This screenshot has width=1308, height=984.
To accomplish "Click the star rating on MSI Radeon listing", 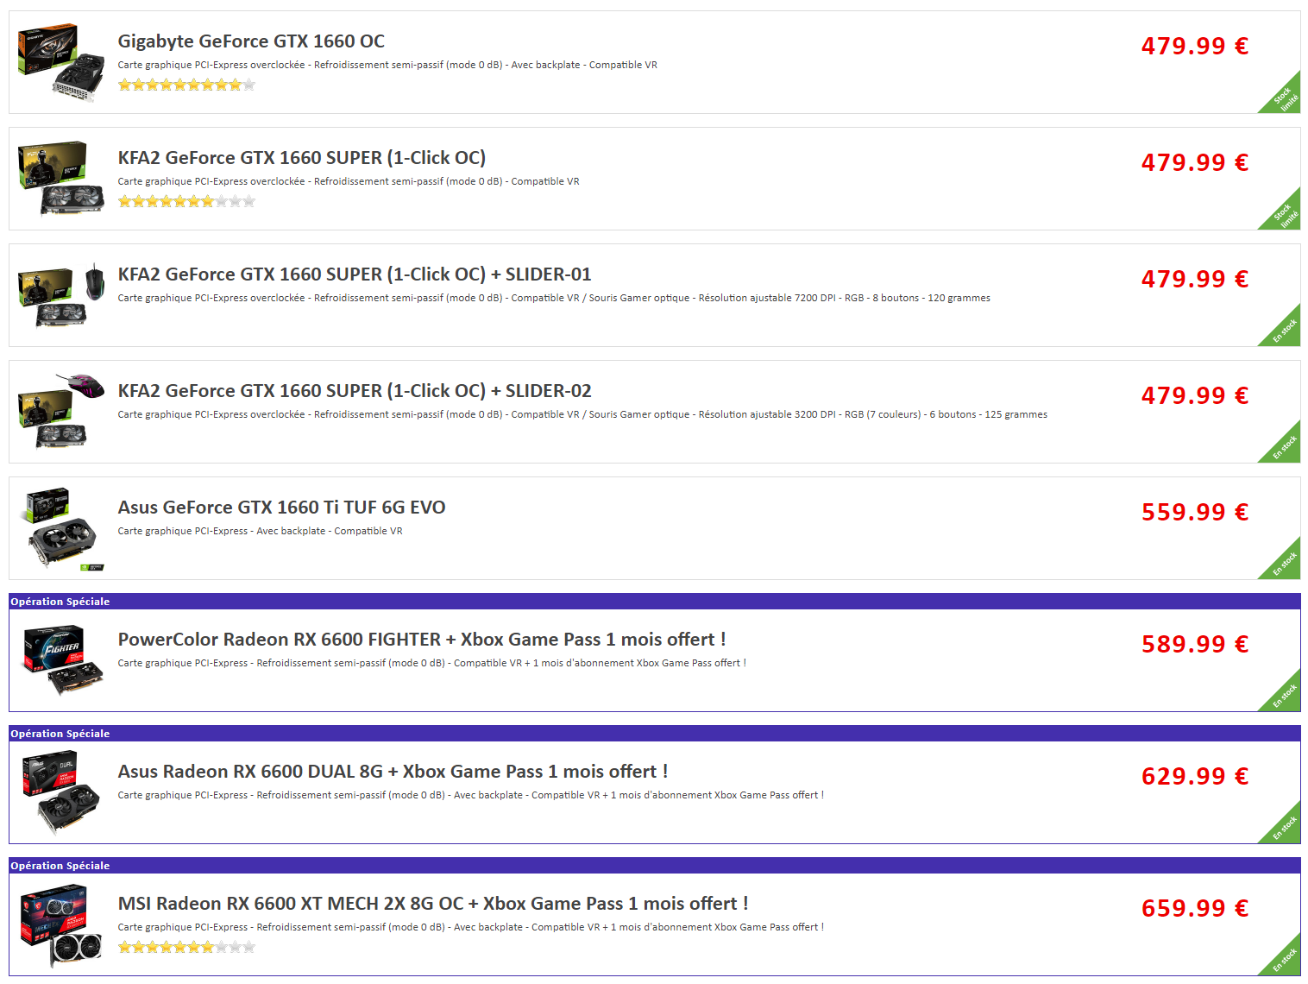I will (x=186, y=947).
